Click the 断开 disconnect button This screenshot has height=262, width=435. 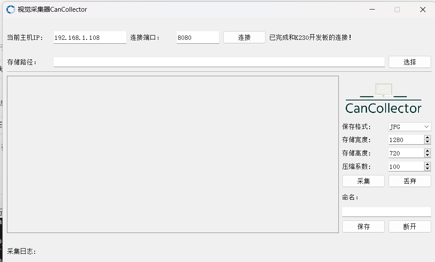pyautogui.click(x=409, y=226)
